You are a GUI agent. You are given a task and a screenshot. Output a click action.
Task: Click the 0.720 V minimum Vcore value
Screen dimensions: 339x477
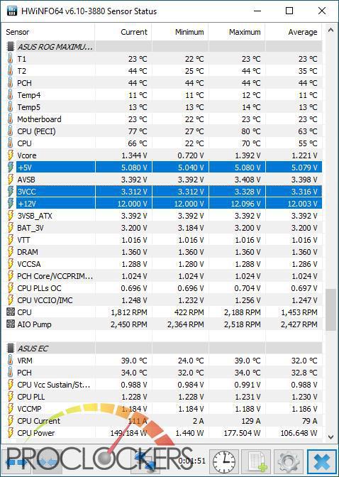pos(191,155)
